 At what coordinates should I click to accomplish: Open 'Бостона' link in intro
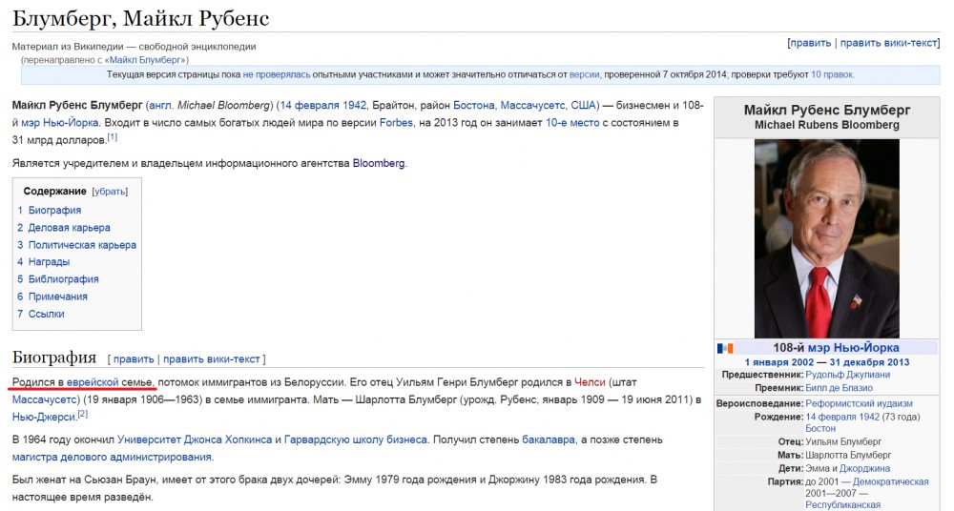[x=473, y=105]
